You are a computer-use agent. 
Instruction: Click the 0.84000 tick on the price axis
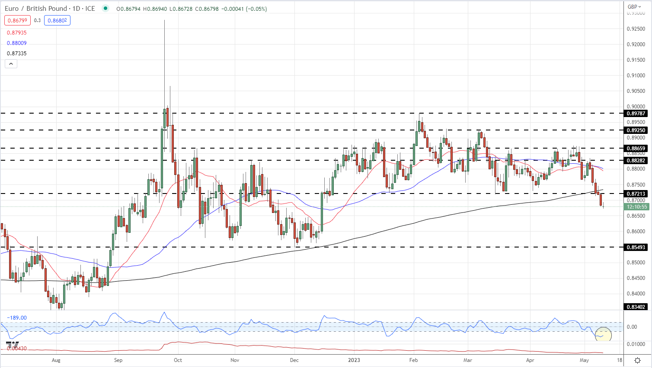[636, 294]
